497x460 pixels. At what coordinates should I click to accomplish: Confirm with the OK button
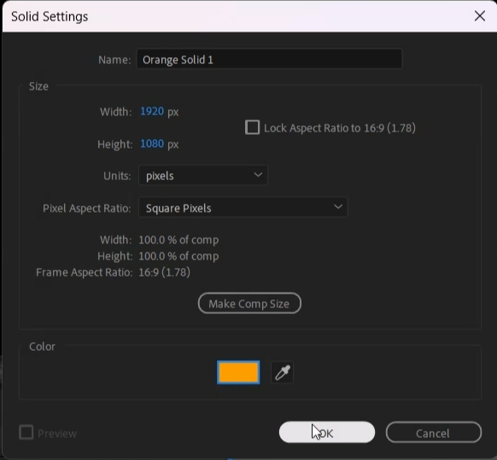click(327, 433)
